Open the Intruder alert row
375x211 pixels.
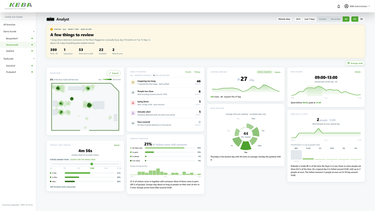(165, 113)
